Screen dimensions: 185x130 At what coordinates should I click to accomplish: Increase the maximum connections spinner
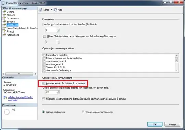pyautogui.click(x=58, y=29)
